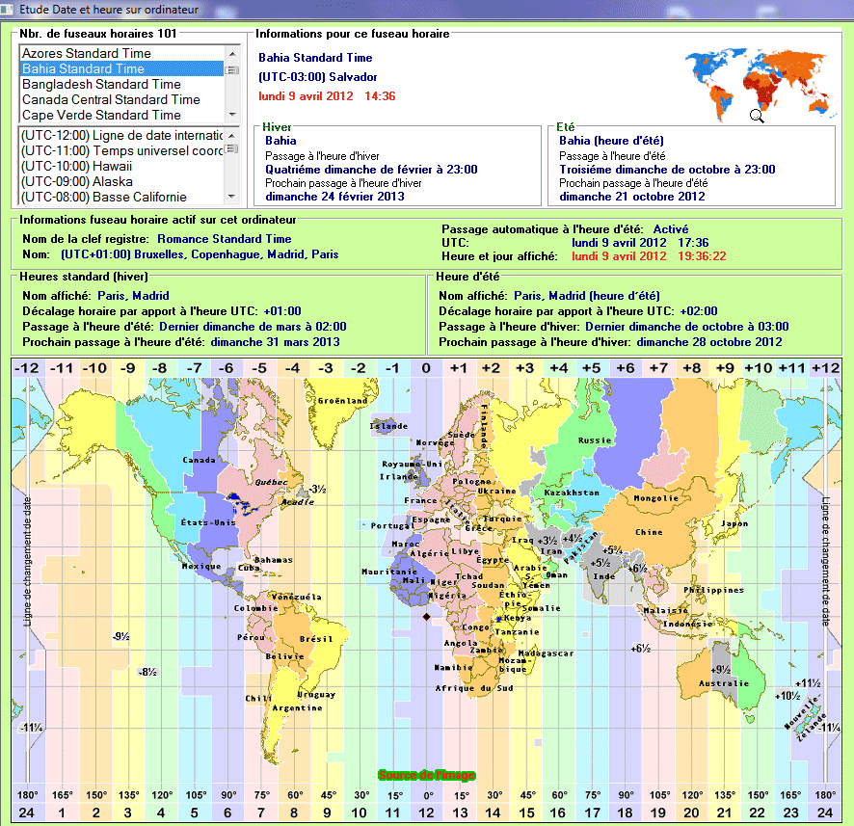Click the up arrow of the time zone names list
Viewport: 854px width, 826px height.
coord(232,53)
